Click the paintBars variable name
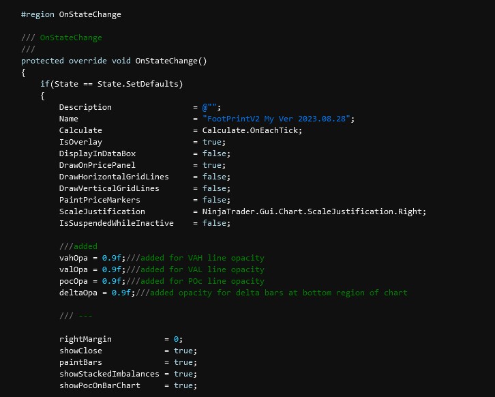The width and height of the screenshot is (495, 397). click(x=80, y=363)
